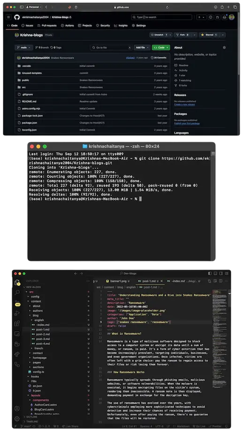Image resolution: width=244 pixels, height=432 pixels.
Task: Click Go Live in VS Code status bar
Action: (199, 426)
